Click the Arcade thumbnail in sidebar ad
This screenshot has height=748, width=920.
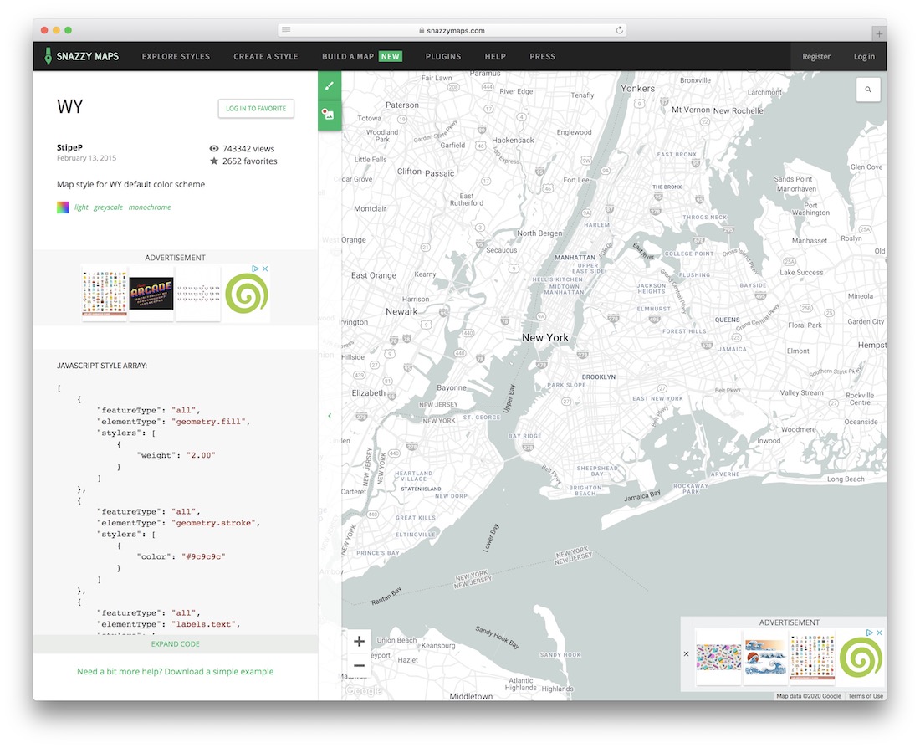[x=151, y=293]
